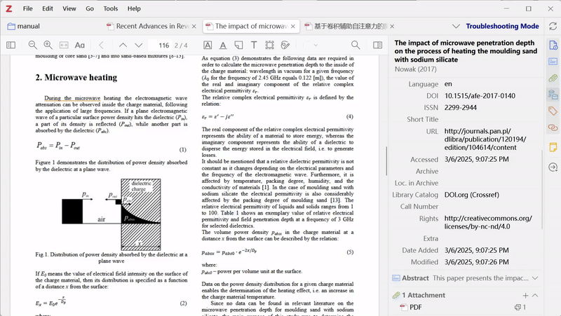Screen dimensions: 561x316
Task: Open the list all tabs dropdown
Action: click(456, 26)
